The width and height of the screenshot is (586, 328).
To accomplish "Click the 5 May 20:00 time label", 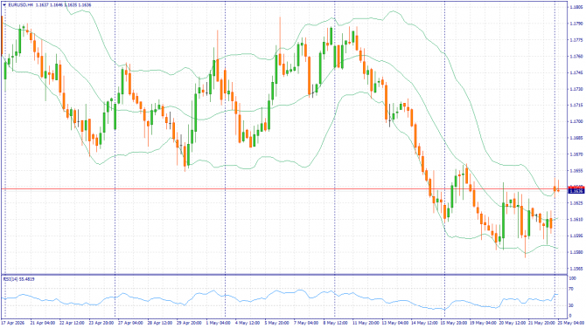I will click(277, 323).
